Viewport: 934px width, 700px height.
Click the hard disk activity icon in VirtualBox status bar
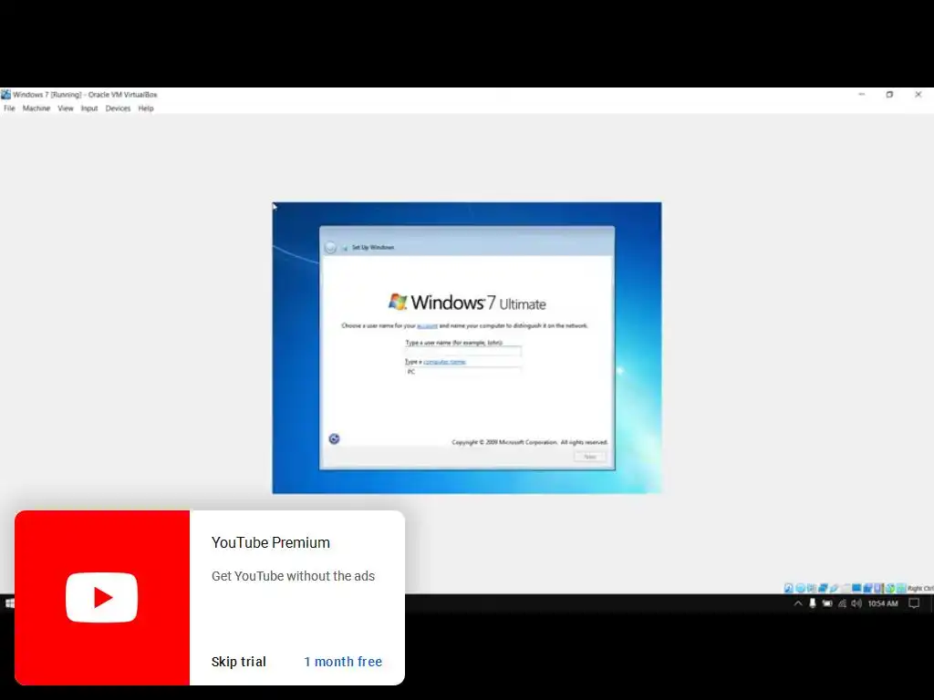pos(789,588)
